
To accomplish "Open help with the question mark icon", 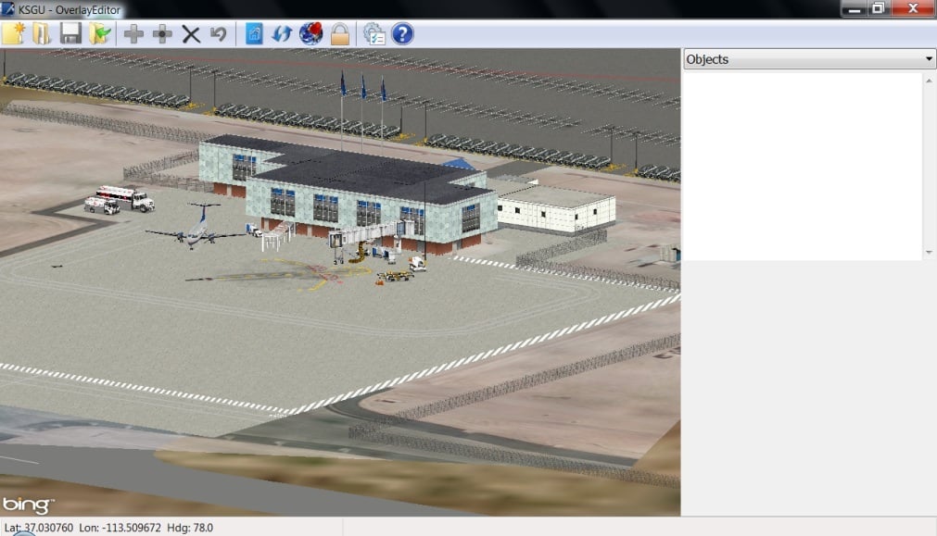I will pyautogui.click(x=402, y=34).
